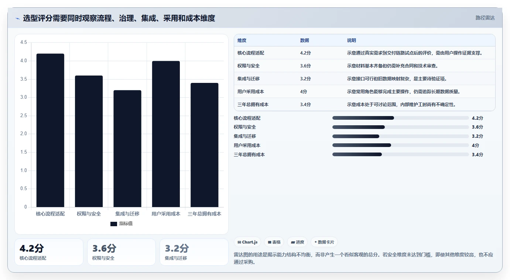Click the 维度 column header
Image resolution: width=510 pixels, height=280 pixels.
click(x=242, y=40)
